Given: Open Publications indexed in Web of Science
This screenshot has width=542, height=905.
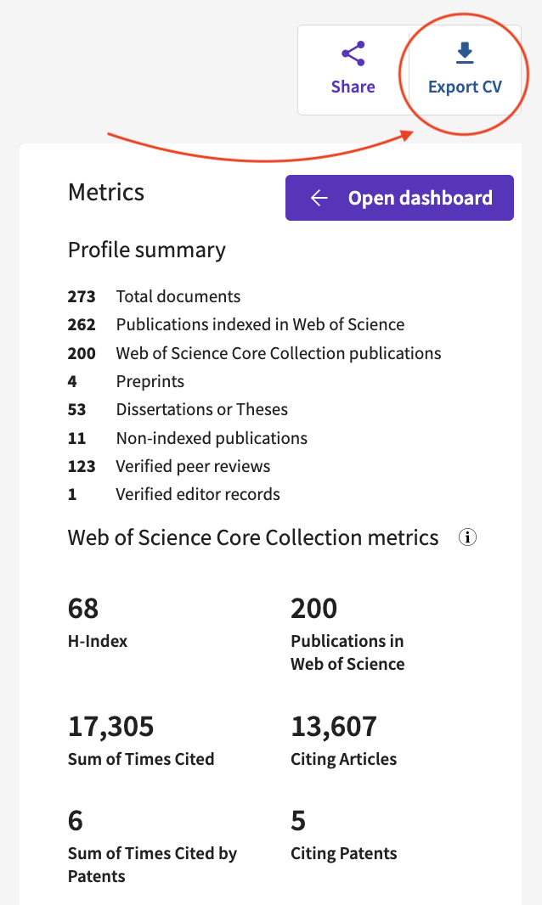Looking at the screenshot, I should [x=259, y=324].
